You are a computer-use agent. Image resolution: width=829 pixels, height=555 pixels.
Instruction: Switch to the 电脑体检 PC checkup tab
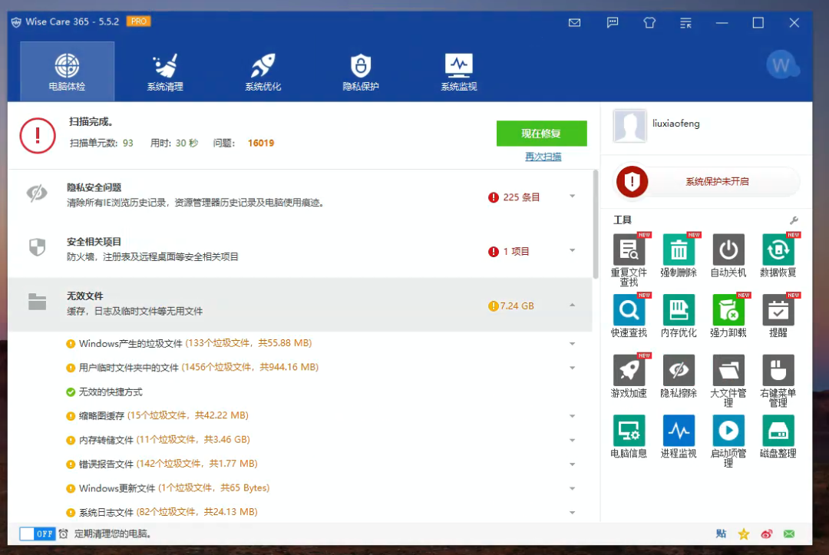pyautogui.click(x=67, y=71)
